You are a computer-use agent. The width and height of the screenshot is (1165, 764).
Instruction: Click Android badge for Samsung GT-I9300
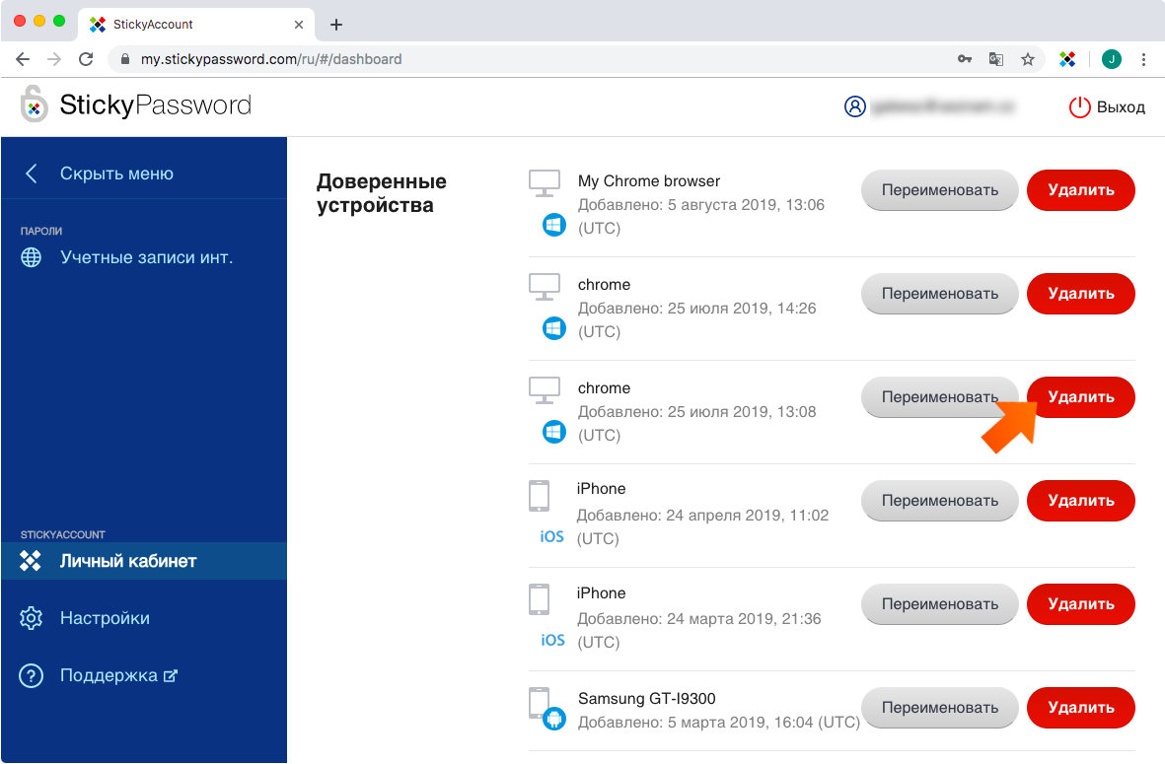point(554,719)
